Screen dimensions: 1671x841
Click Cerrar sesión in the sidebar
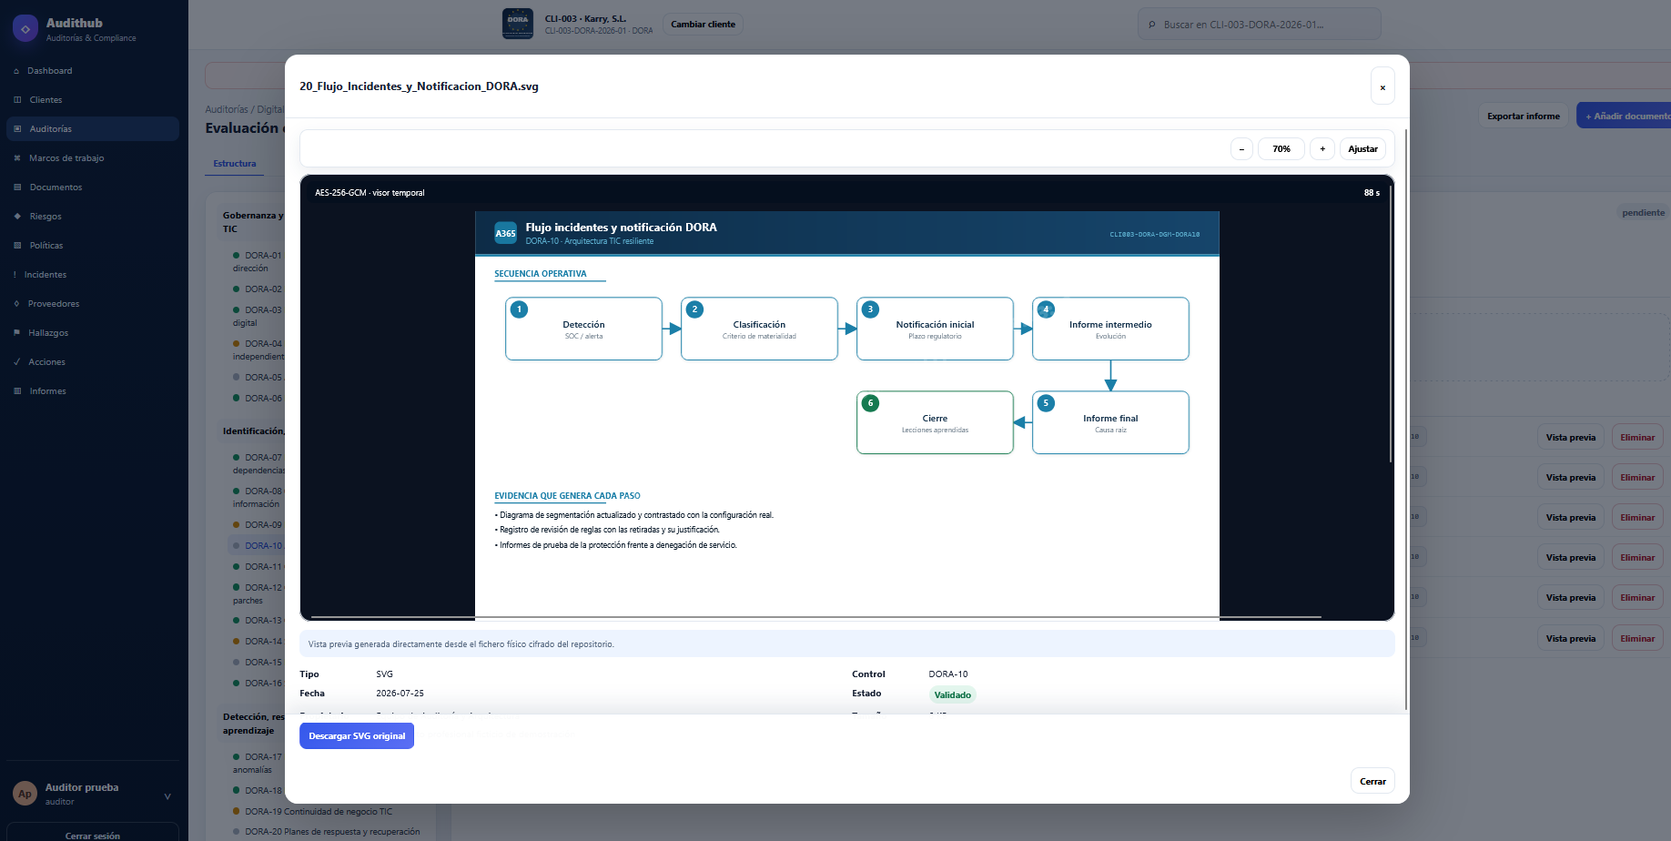[92, 835]
